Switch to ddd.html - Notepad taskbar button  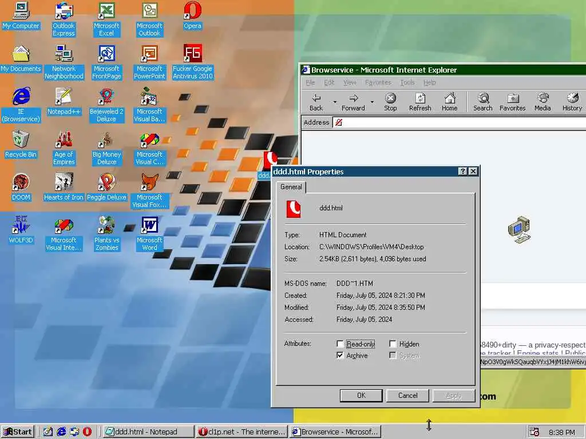147,432
